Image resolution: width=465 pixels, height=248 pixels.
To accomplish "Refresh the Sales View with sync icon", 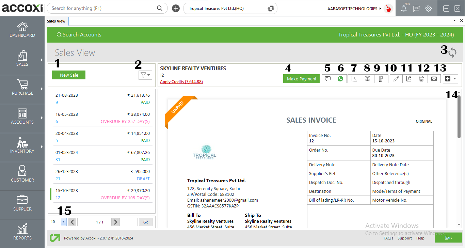I will 452,52.
